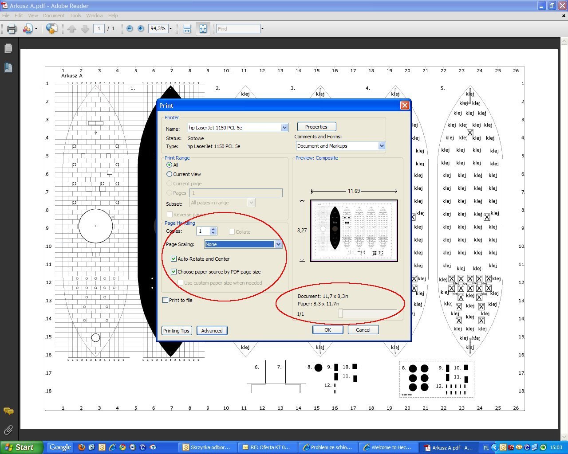
Task: Enable the Print to file checkbox
Action: pyautogui.click(x=166, y=300)
